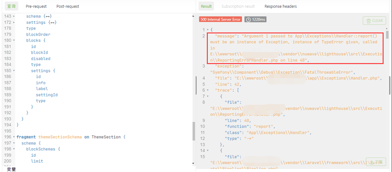Click the 500 Internal Server Error badge

pyautogui.click(x=220, y=20)
